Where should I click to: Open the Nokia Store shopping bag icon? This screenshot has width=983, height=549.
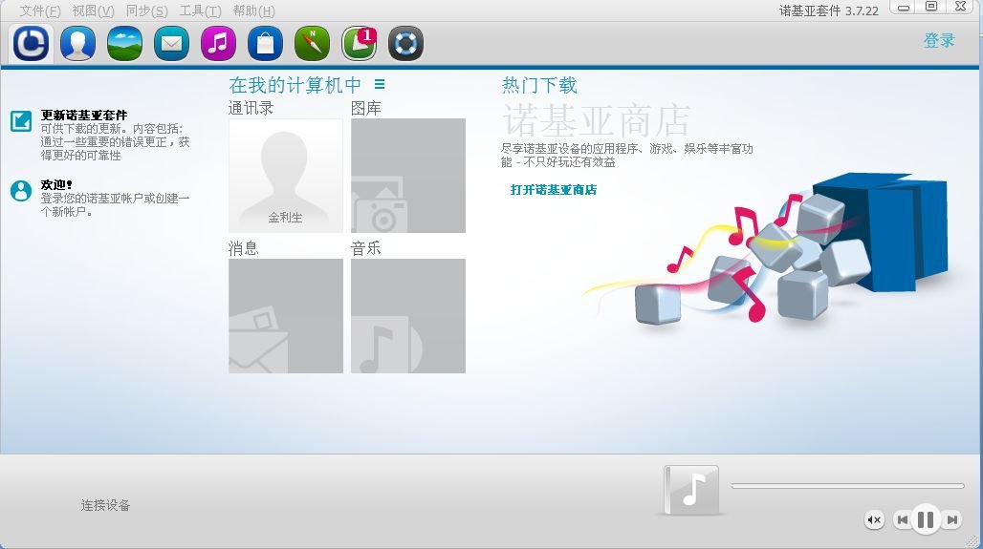click(x=265, y=44)
